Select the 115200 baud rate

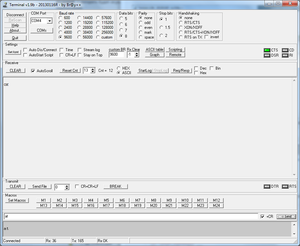click(98, 23)
